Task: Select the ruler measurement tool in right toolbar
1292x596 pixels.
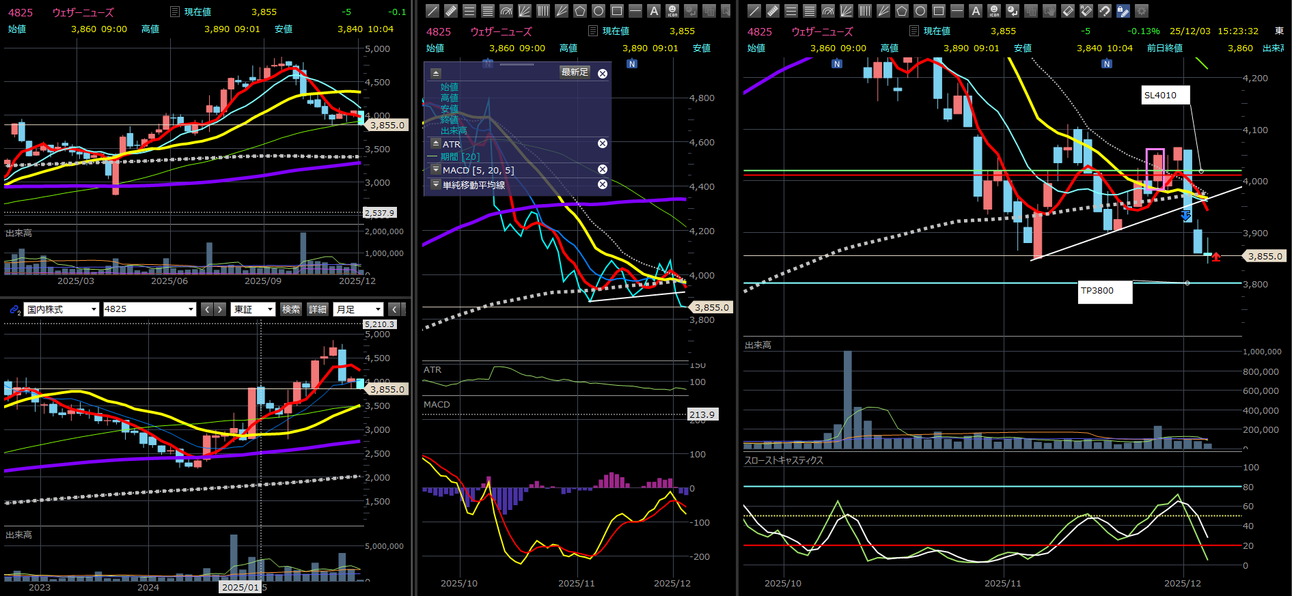Action: tap(772, 11)
